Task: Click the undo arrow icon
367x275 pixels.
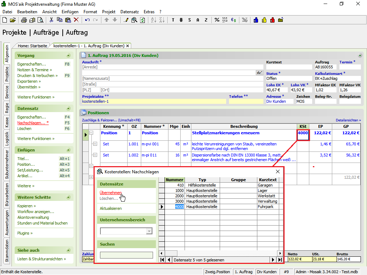Action: tap(87, 20)
